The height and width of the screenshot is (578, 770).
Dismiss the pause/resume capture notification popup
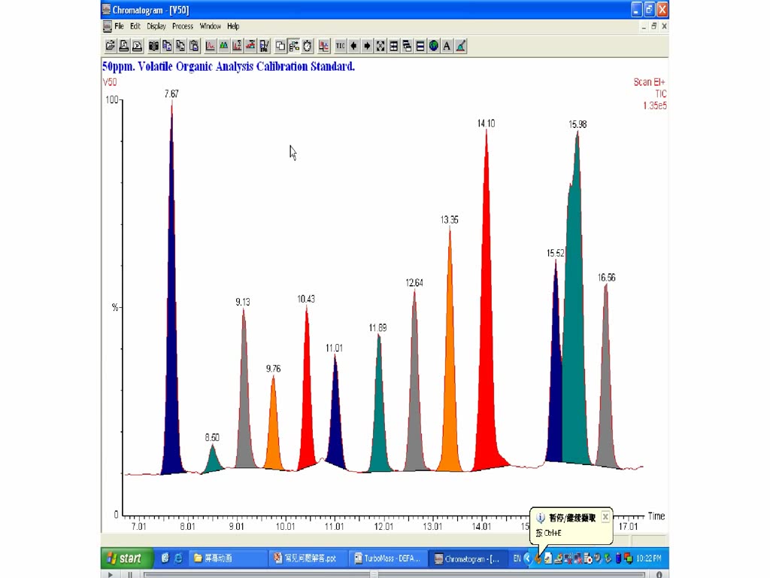(x=605, y=516)
